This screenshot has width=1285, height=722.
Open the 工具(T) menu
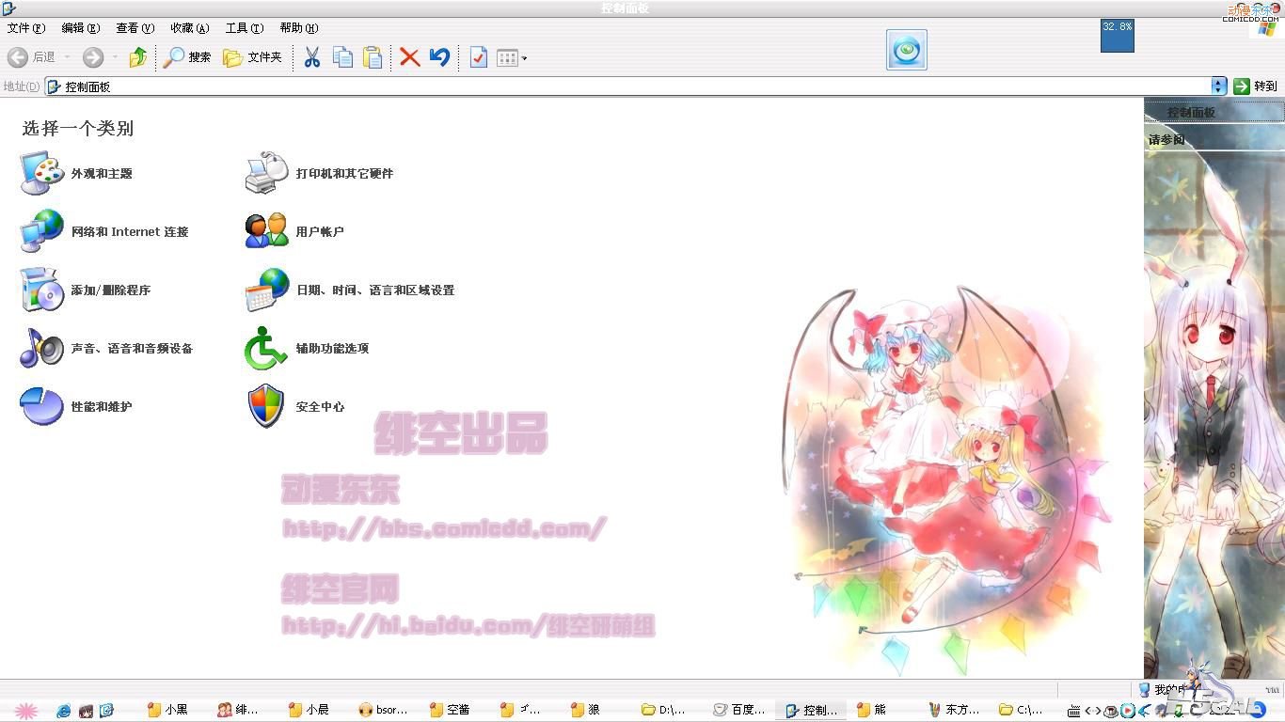[x=245, y=28]
